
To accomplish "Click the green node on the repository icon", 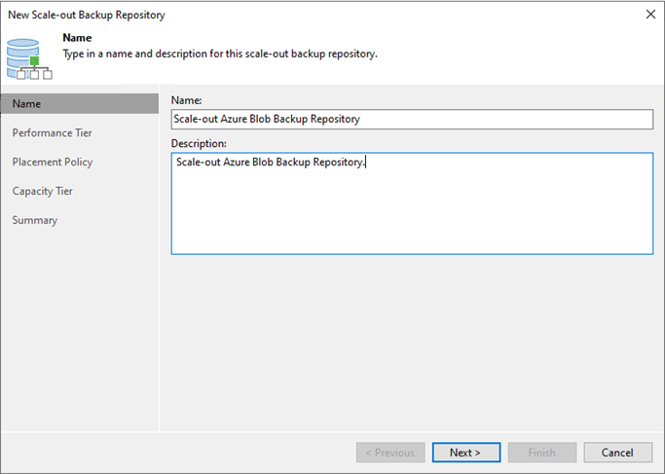I will tap(34, 60).
